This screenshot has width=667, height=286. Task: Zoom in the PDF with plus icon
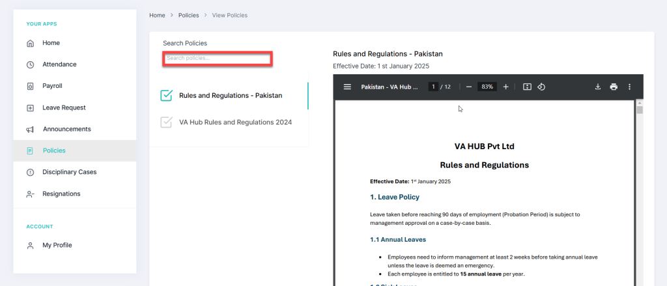pos(505,87)
